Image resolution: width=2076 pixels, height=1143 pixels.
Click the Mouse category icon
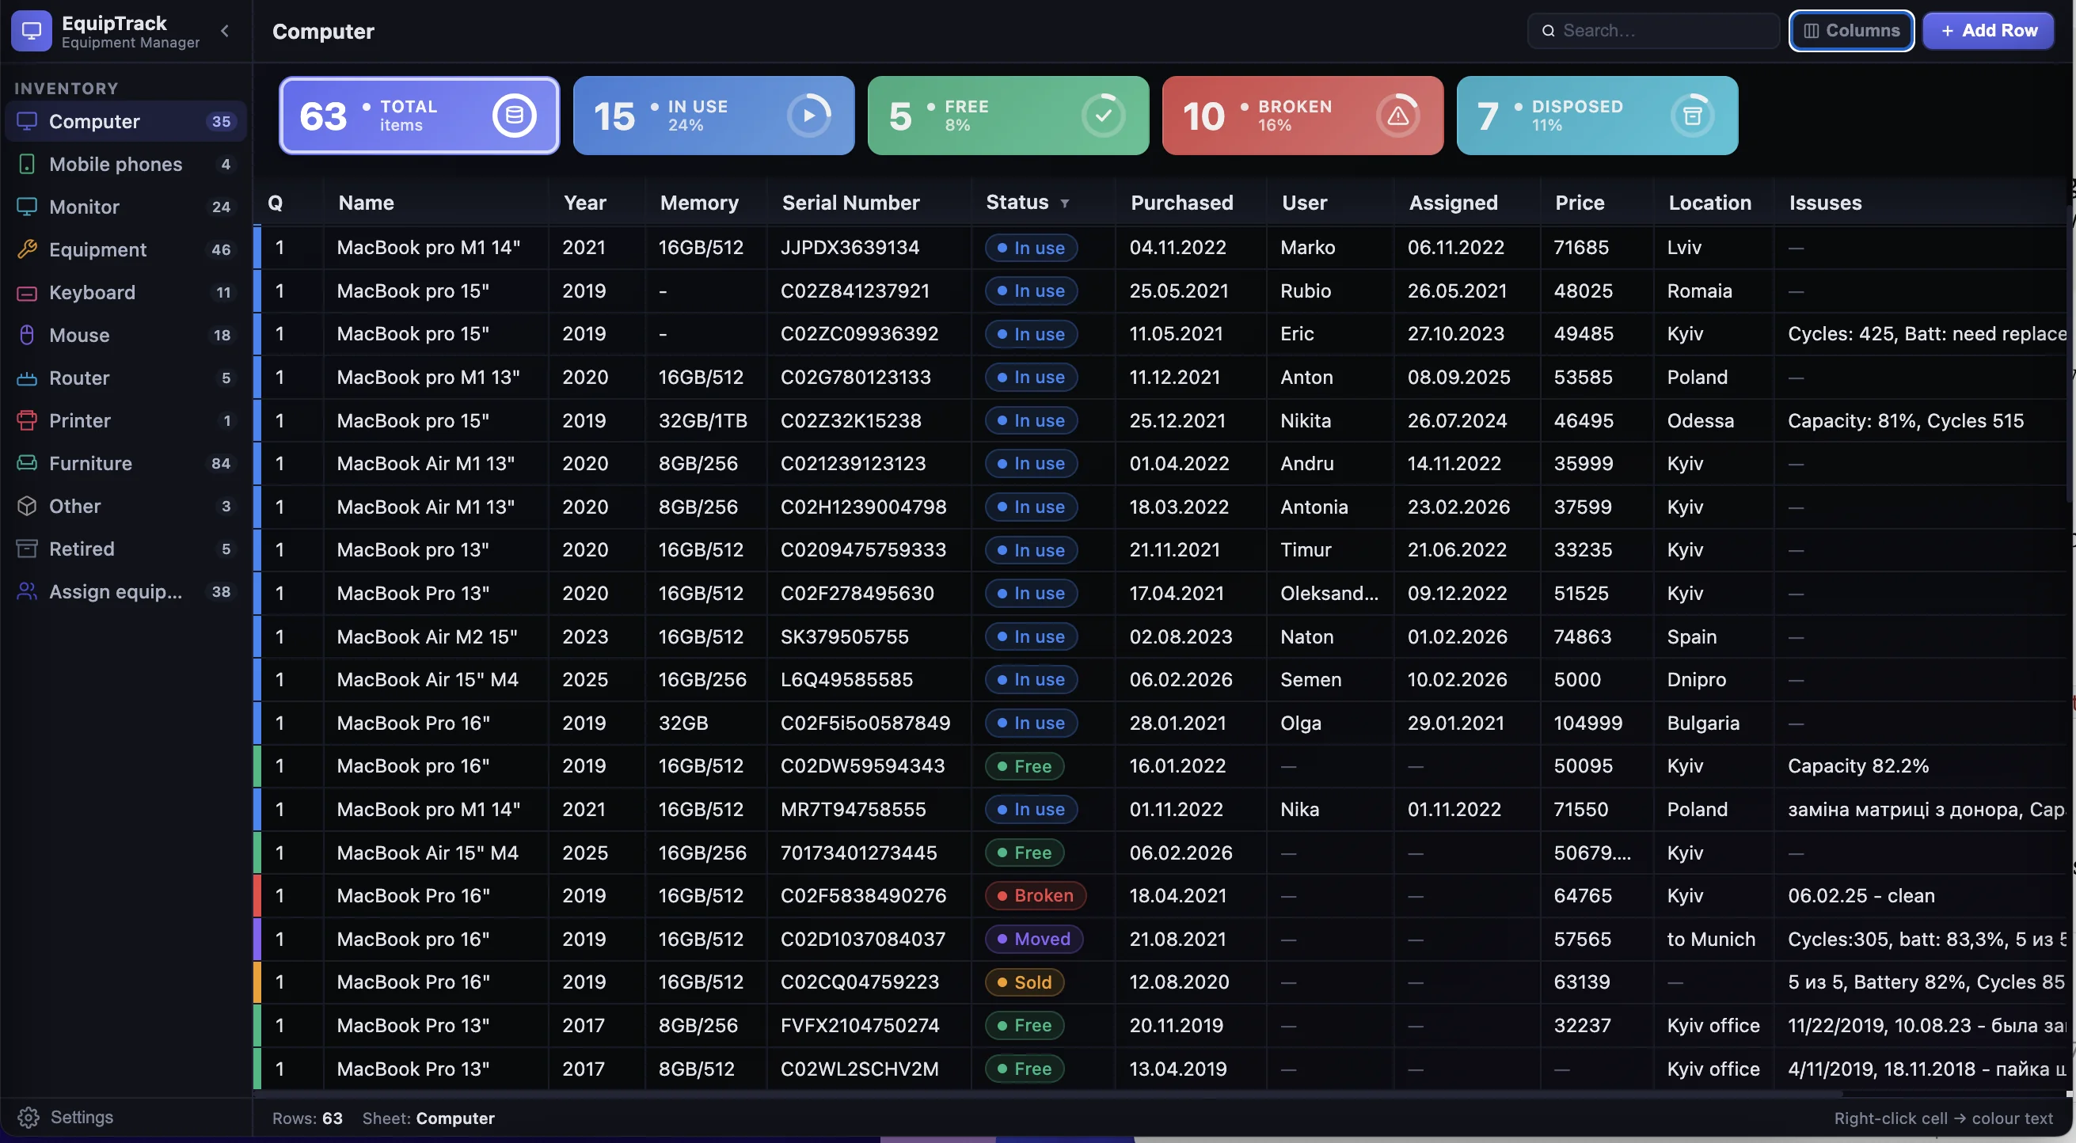tap(27, 335)
